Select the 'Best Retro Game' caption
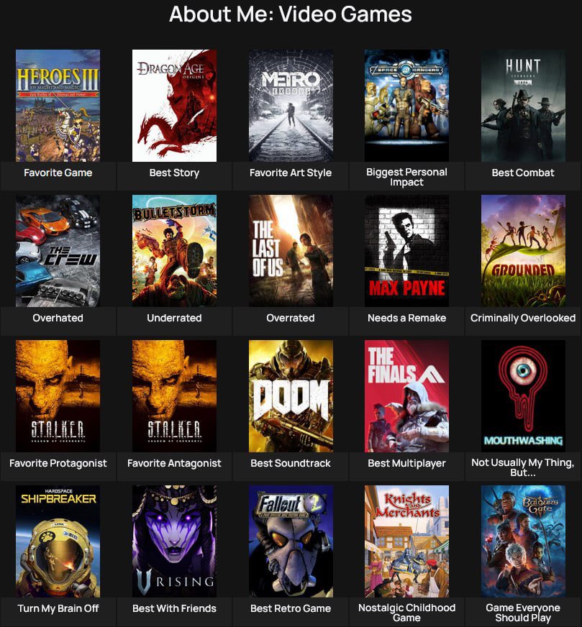This screenshot has height=627, width=582. point(291,608)
